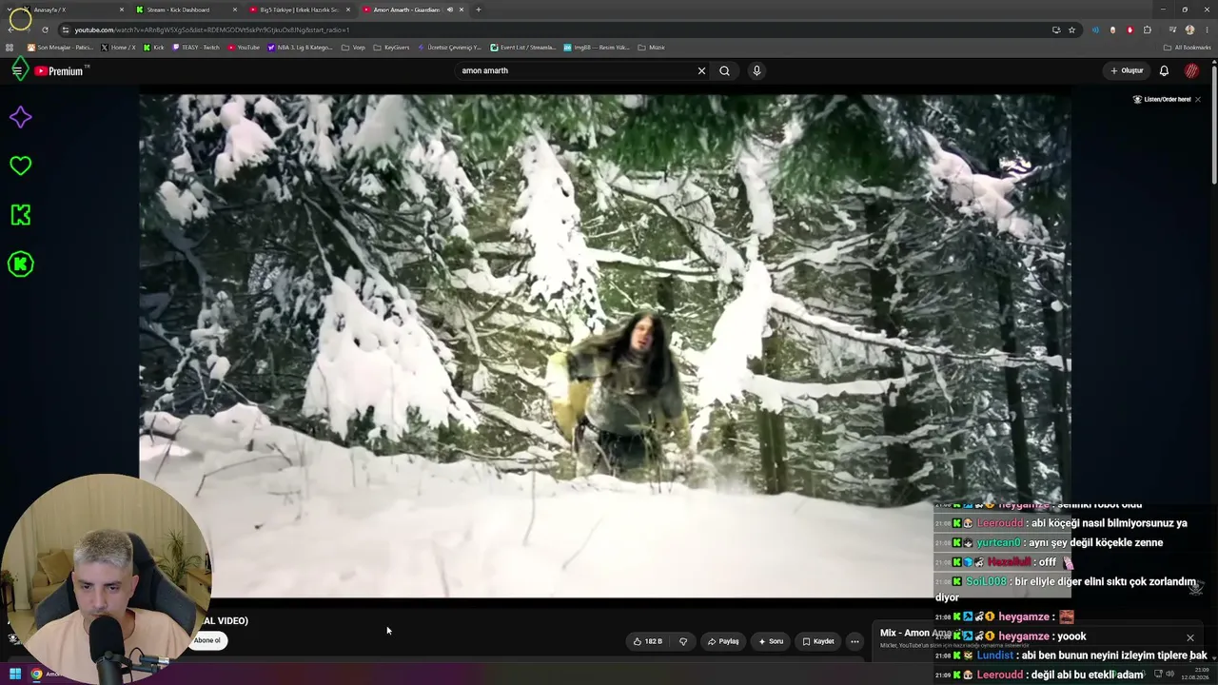Viewport: 1218px width, 685px height.
Task: Click the Soru button
Action: pyautogui.click(x=771, y=641)
